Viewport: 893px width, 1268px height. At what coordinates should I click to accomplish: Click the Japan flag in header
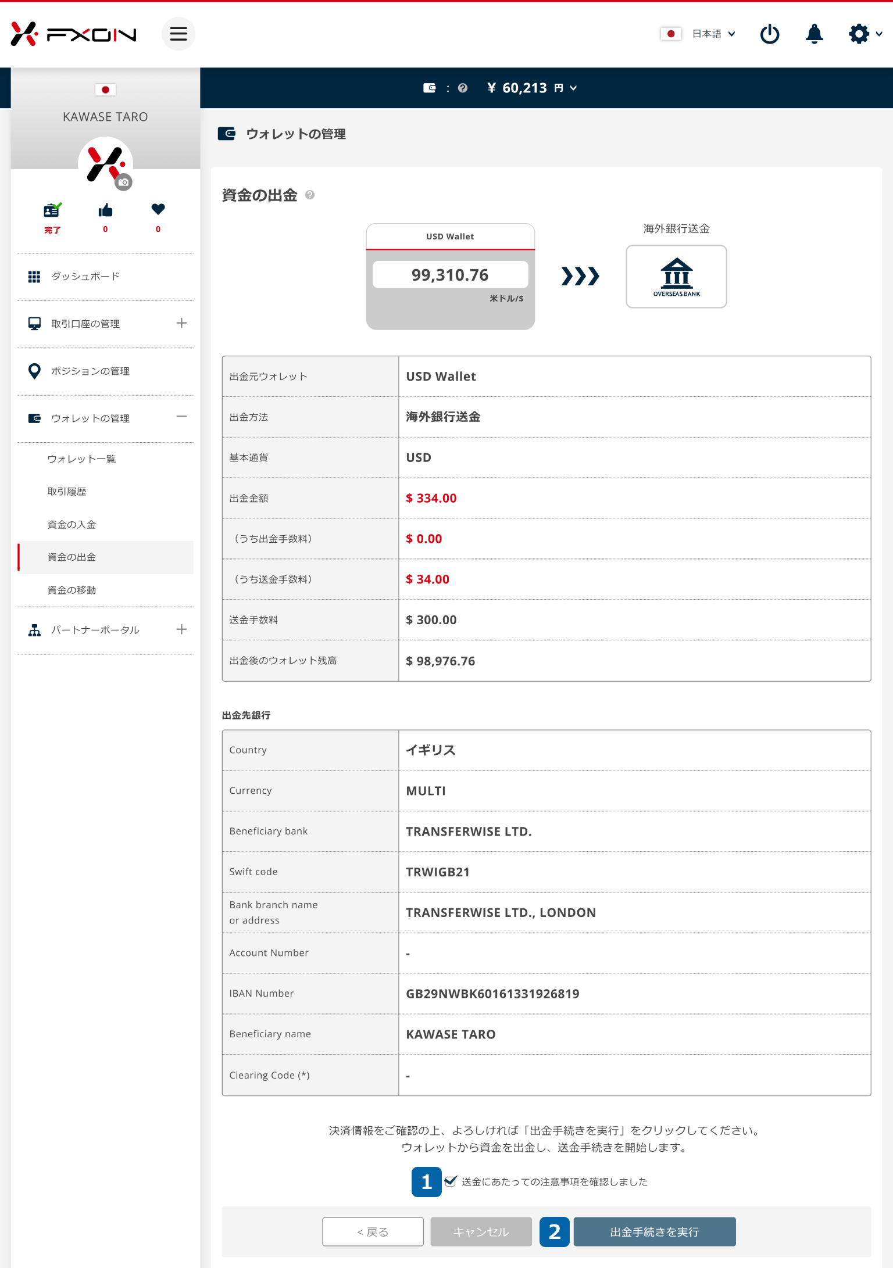(671, 34)
